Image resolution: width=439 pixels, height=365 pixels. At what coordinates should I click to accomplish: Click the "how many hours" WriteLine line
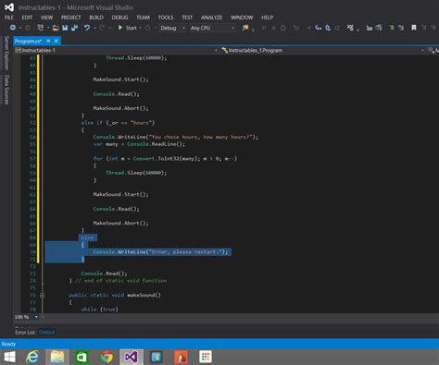click(x=176, y=137)
